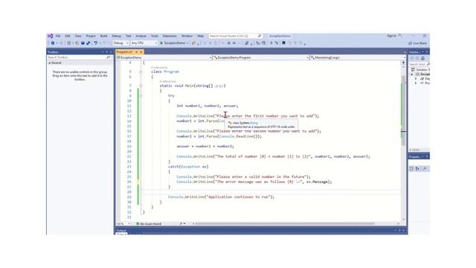Viewport: 476px width, 268px height.
Task: Open the File menu
Action: [58, 36]
